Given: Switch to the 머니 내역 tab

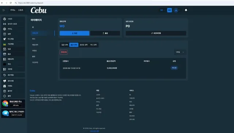Looking at the screenshot, I should [94, 45].
